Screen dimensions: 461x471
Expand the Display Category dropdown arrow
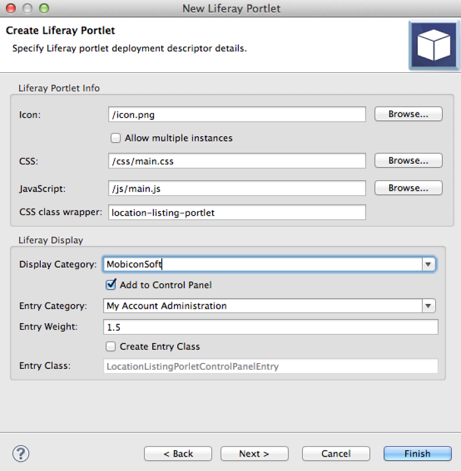point(428,264)
